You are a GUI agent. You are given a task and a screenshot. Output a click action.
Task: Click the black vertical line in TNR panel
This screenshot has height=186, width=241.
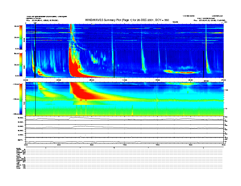(x=36, y=99)
